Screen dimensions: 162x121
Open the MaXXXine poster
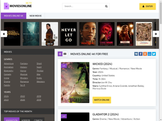125,34
